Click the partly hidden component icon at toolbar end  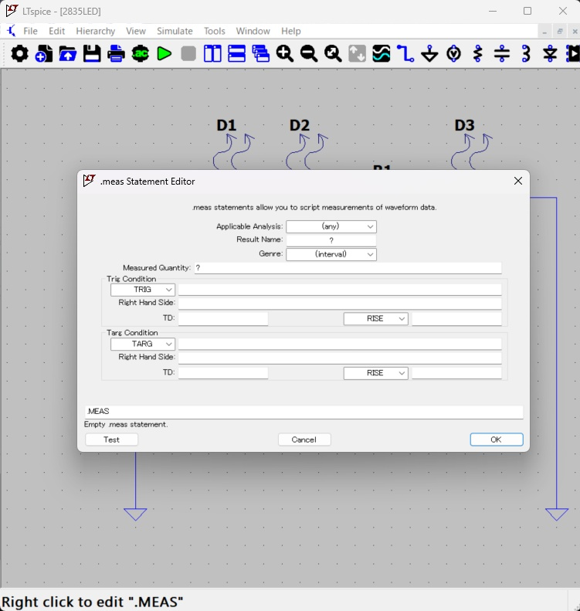pyautogui.click(x=573, y=53)
